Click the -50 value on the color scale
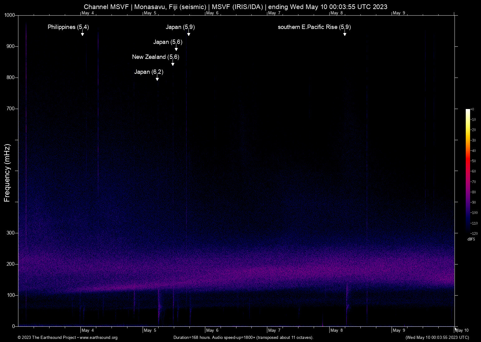 click(x=473, y=161)
